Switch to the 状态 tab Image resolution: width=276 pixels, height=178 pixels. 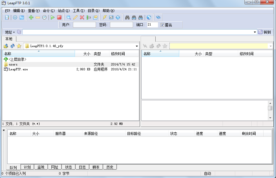[68, 167]
